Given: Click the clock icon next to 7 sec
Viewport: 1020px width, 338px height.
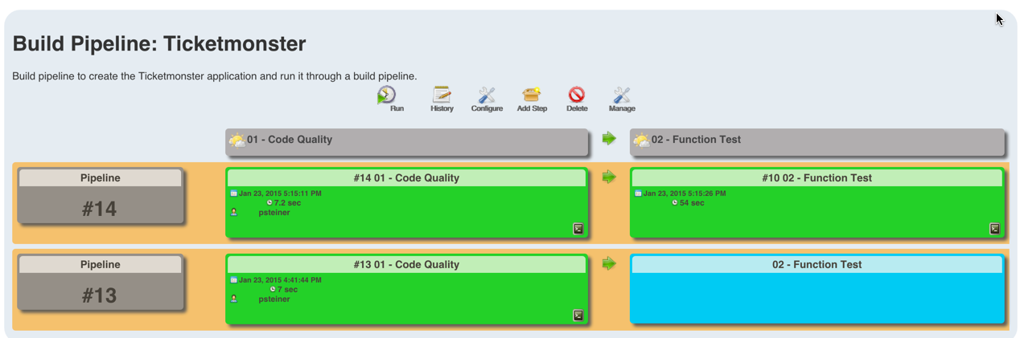Looking at the screenshot, I should (274, 289).
